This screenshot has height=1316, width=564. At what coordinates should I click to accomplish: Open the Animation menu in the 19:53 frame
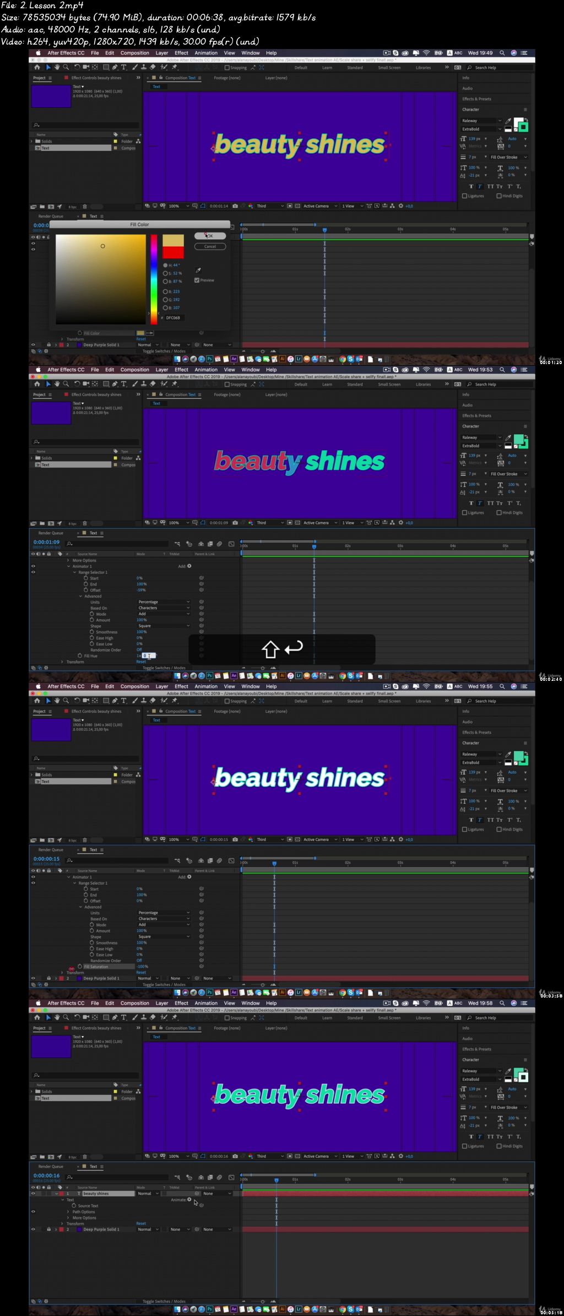coord(206,370)
